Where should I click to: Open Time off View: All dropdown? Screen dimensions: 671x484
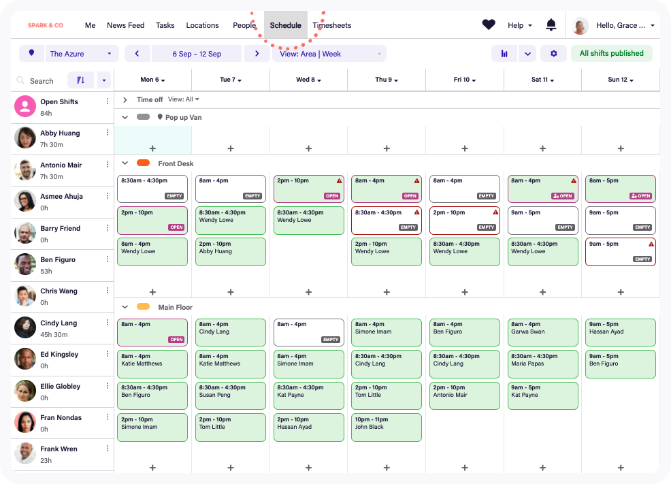pyautogui.click(x=184, y=99)
